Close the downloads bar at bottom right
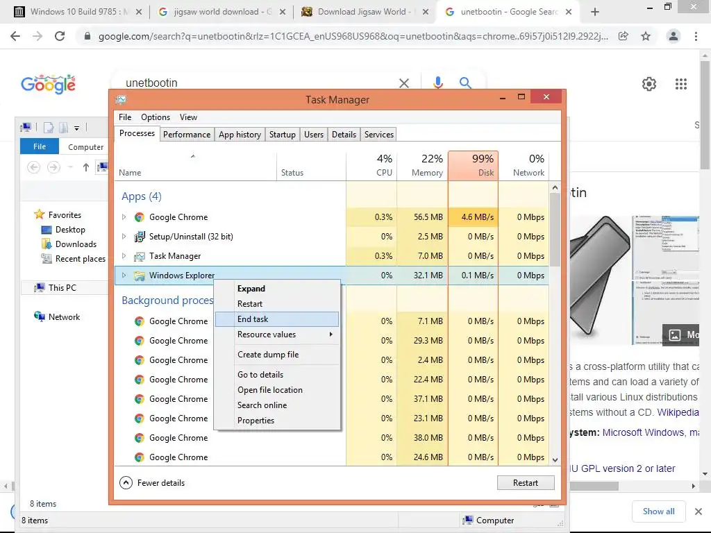 tap(699, 511)
